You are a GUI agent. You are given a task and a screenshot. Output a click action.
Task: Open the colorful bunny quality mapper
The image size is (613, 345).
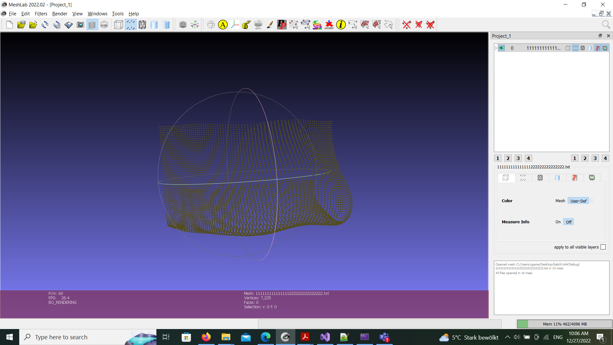click(317, 25)
